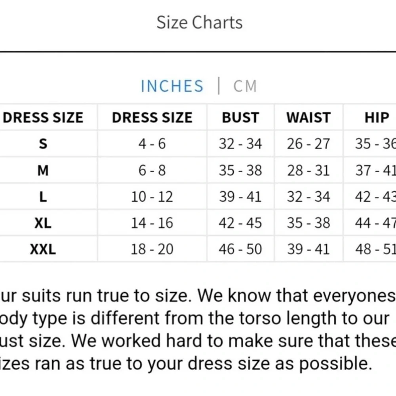Click the 6 - 8 dress size cell
Image resolution: width=396 pixels, height=396 pixels.
click(x=152, y=170)
